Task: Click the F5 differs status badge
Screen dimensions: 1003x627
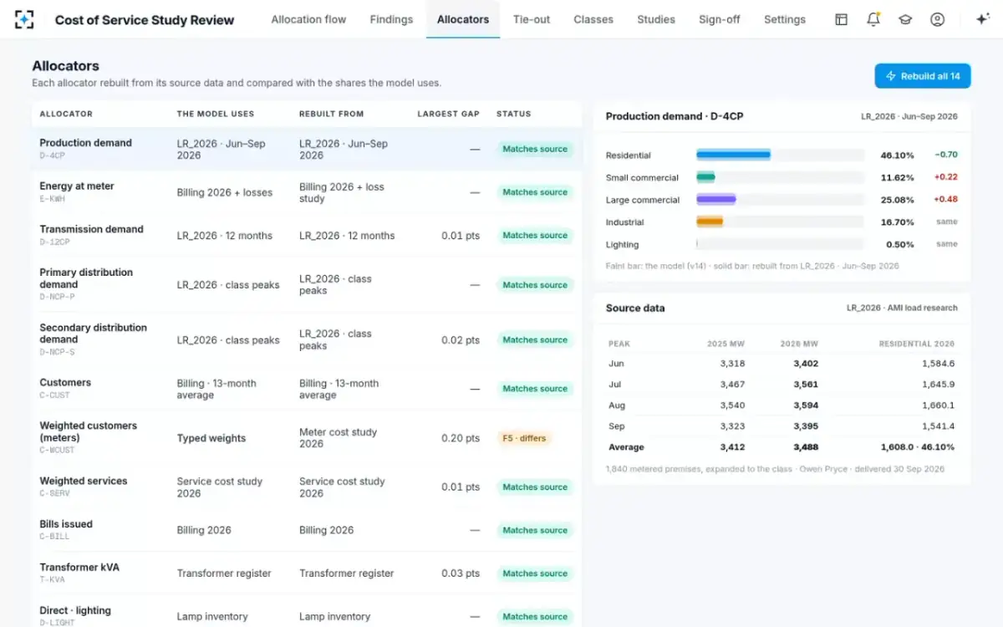Action: coord(523,438)
